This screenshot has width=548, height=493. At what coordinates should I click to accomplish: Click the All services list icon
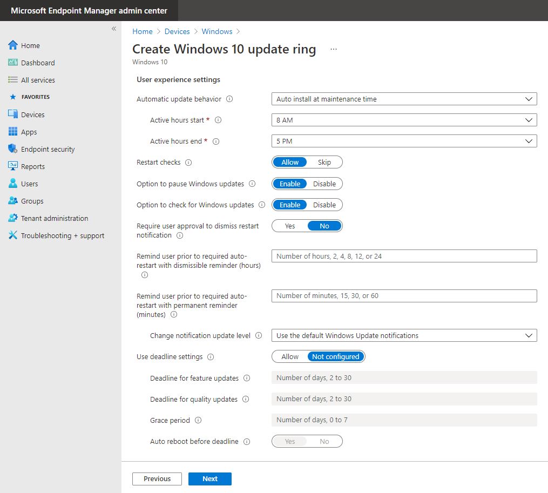13,80
